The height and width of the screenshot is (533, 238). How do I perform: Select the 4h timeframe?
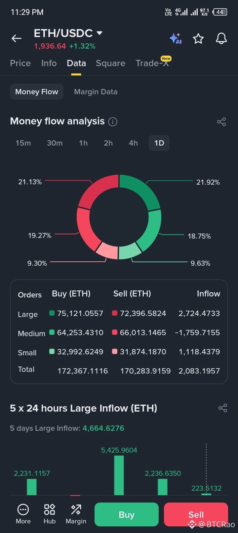pos(133,143)
